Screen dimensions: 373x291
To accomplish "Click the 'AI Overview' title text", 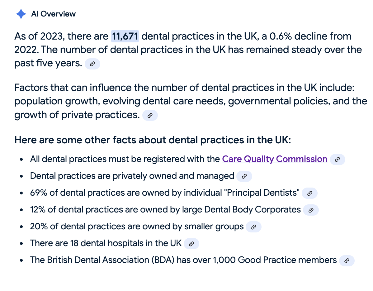I will pos(53,14).
